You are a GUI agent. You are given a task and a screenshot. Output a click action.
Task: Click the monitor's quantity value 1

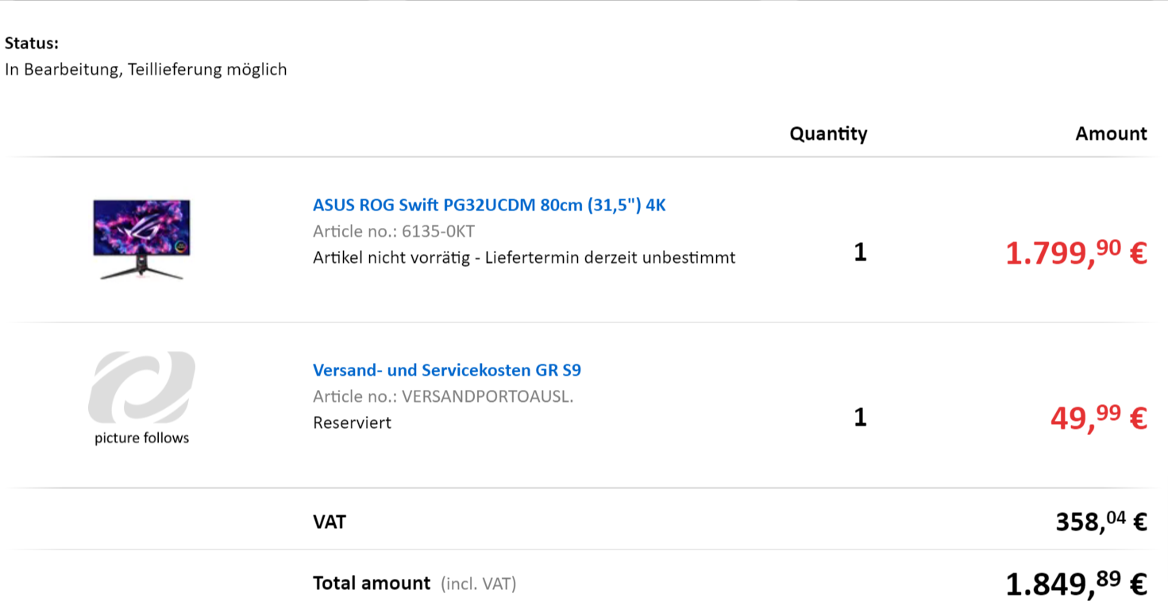860,253
